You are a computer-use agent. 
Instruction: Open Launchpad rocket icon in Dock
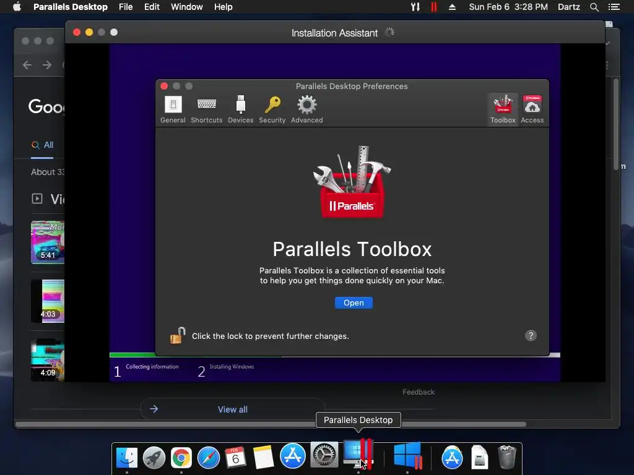154,457
